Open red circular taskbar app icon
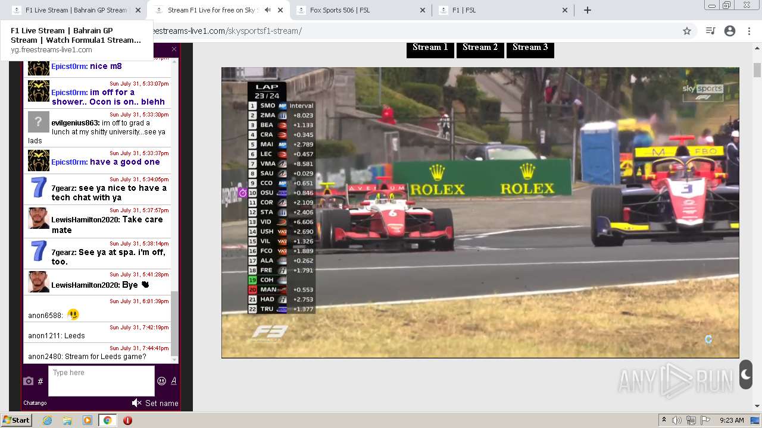762x428 pixels. pos(127,420)
